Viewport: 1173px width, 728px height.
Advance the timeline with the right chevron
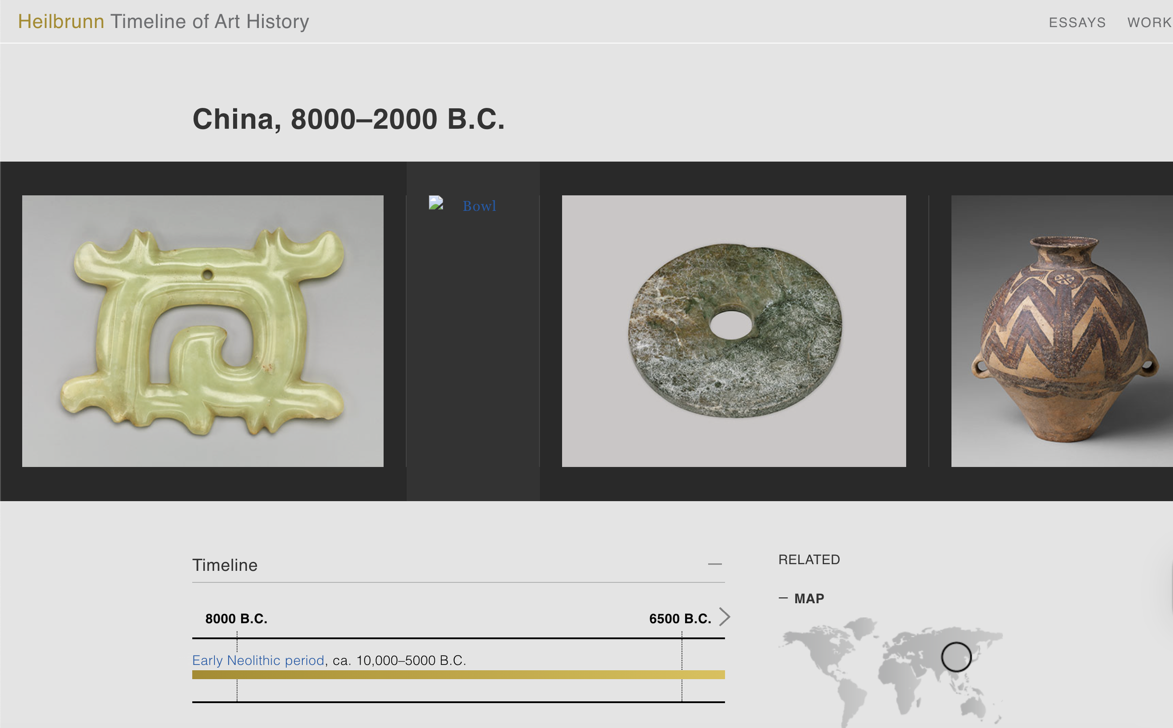coord(724,617)
